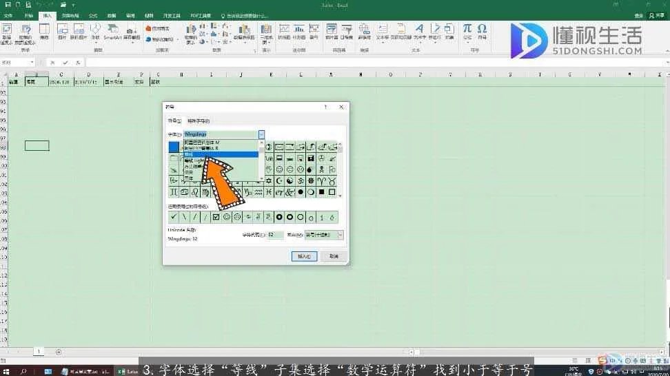
Task: Pick the checked box symbol in recent symbols
Action: 216,217
